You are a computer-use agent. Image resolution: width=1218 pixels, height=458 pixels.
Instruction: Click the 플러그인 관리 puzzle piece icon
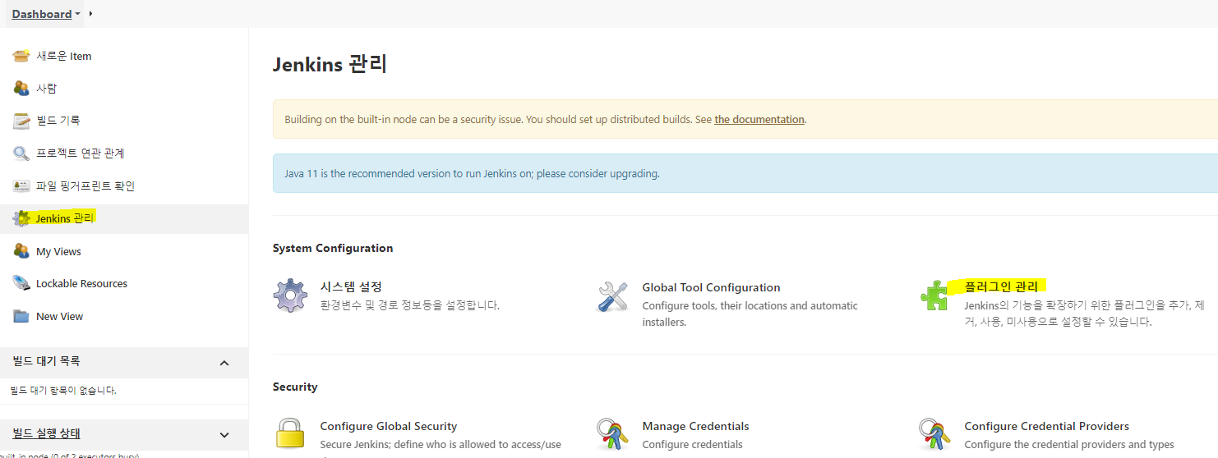(x=934, y=295)
